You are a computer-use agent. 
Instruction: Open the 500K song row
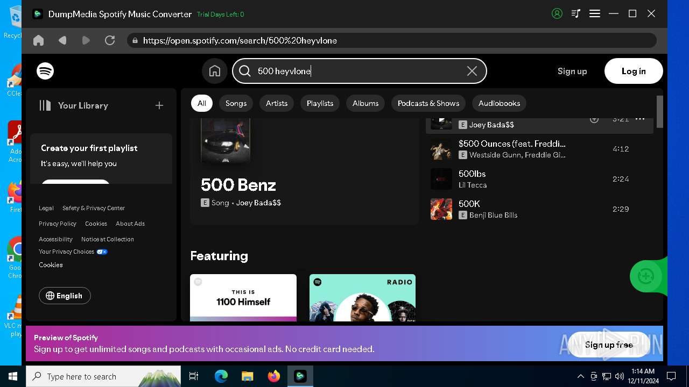(539, 209)
